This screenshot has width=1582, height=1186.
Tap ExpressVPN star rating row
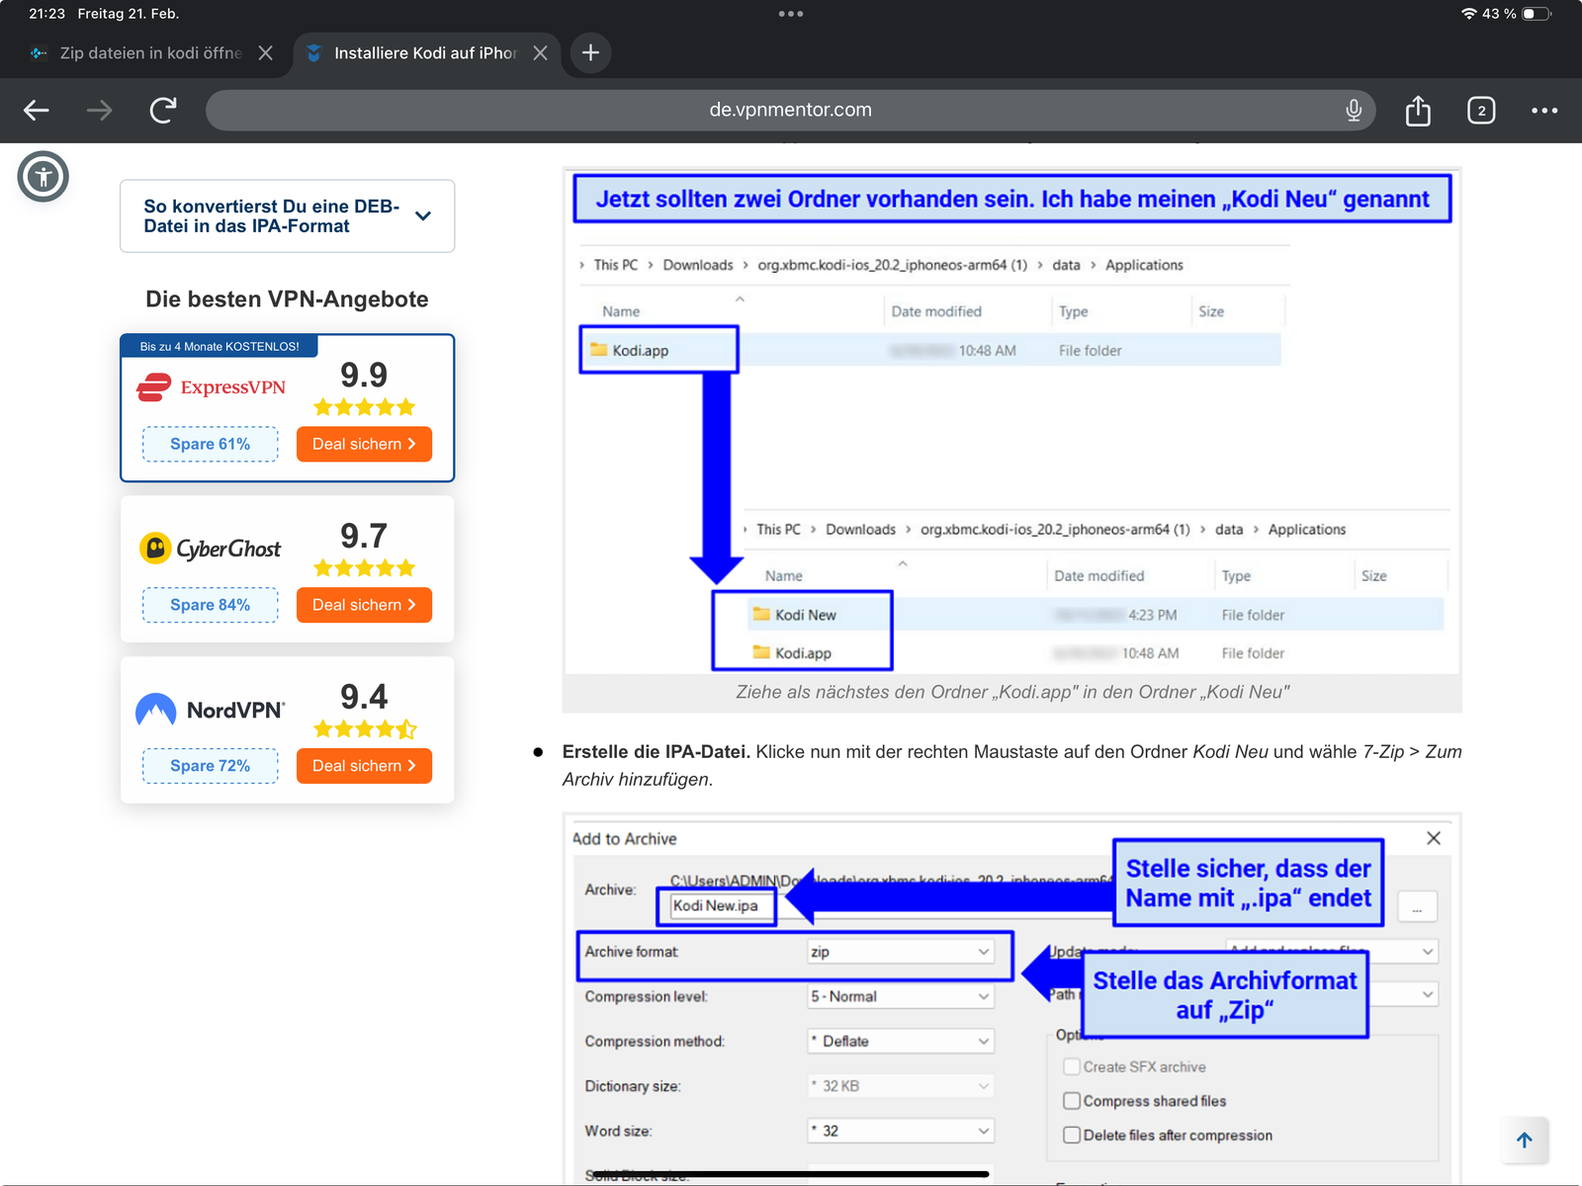(364, 407)
